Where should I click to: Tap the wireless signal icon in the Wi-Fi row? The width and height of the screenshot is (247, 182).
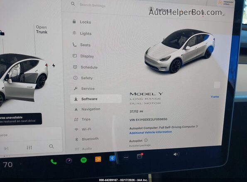click(x=76, y=129)
